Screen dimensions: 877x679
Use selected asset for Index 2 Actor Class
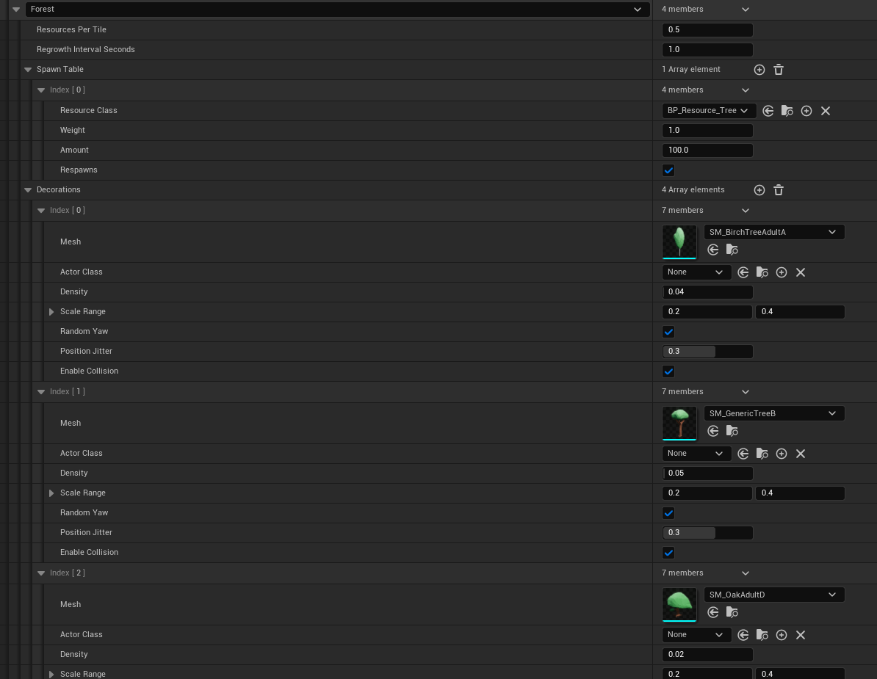tap(743, 635)
